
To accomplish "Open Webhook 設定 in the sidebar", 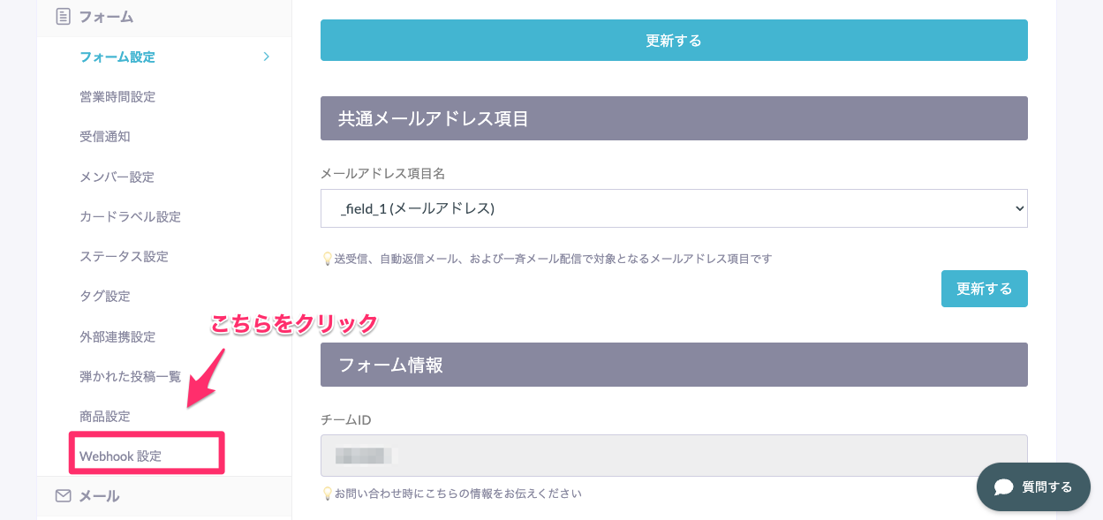I will click(x=121, y=456).
